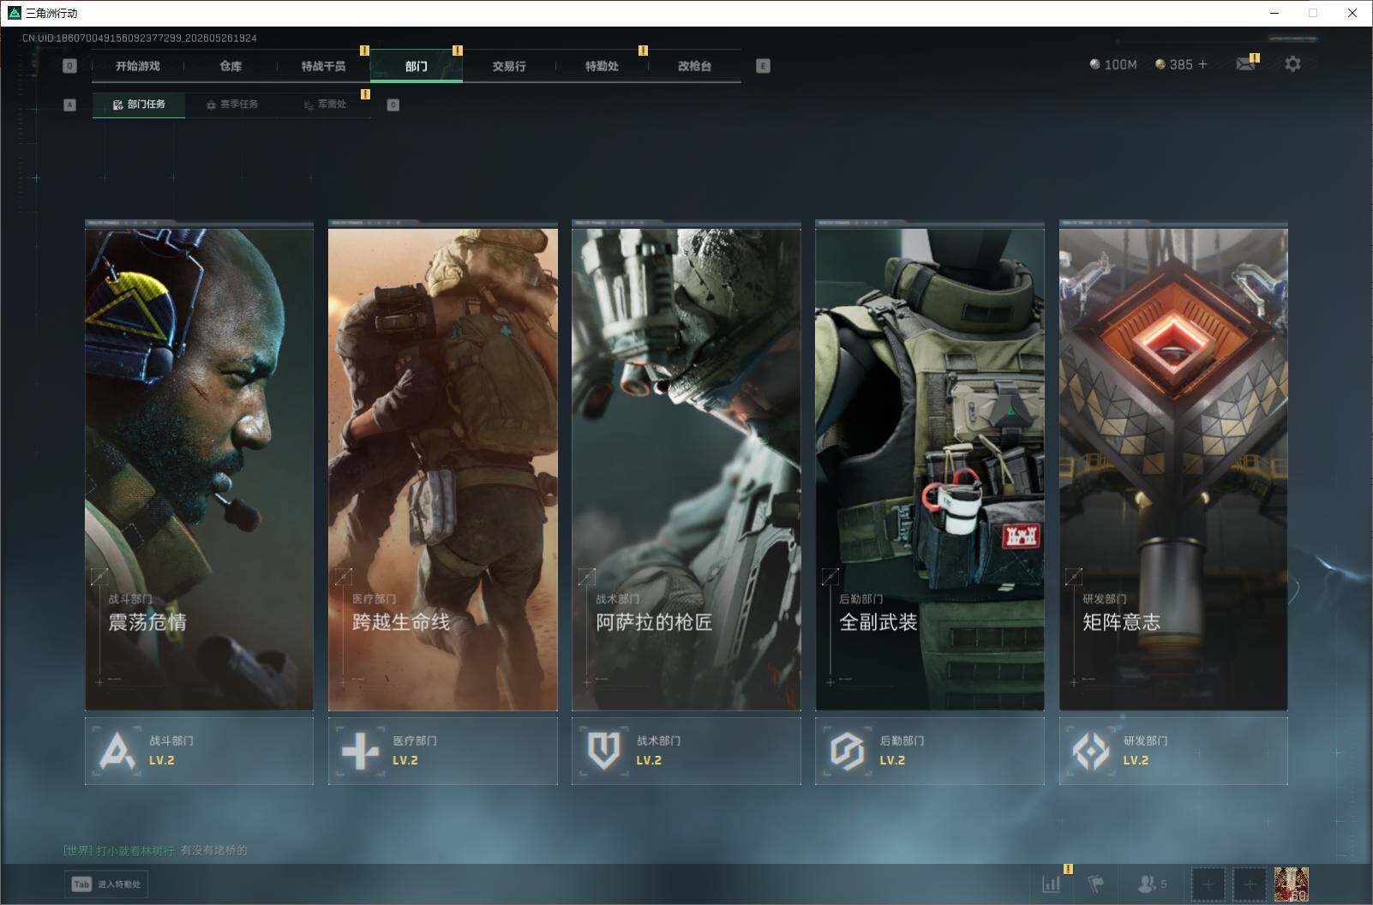Click the D key hint after 军需处

[x=393, y=105]
